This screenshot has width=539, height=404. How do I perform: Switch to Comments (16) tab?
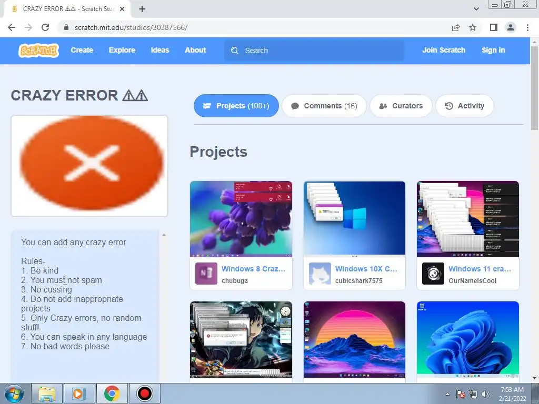pos(324,106)
